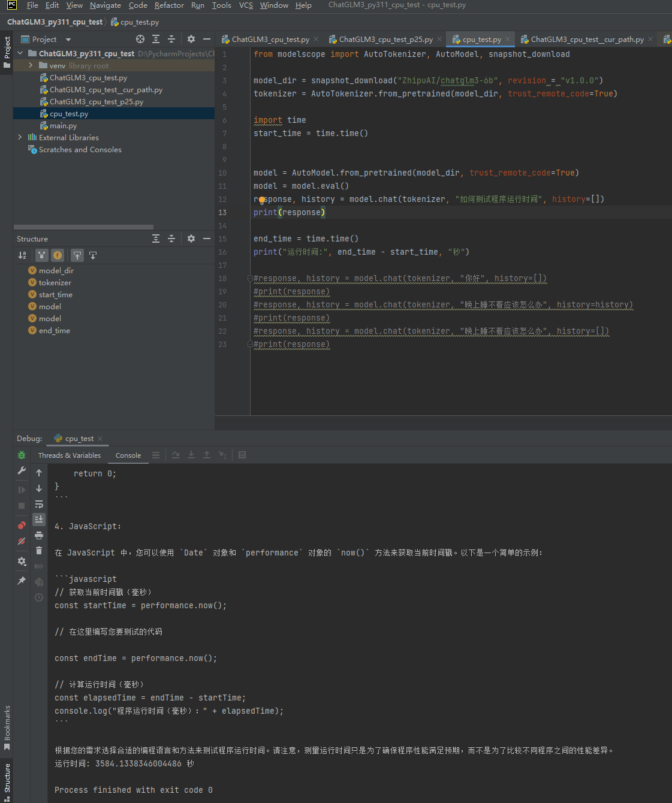Click the Resume Program icon in debug sidebar
This screenshot has width=672, height=803.
[x=22, y=490]
